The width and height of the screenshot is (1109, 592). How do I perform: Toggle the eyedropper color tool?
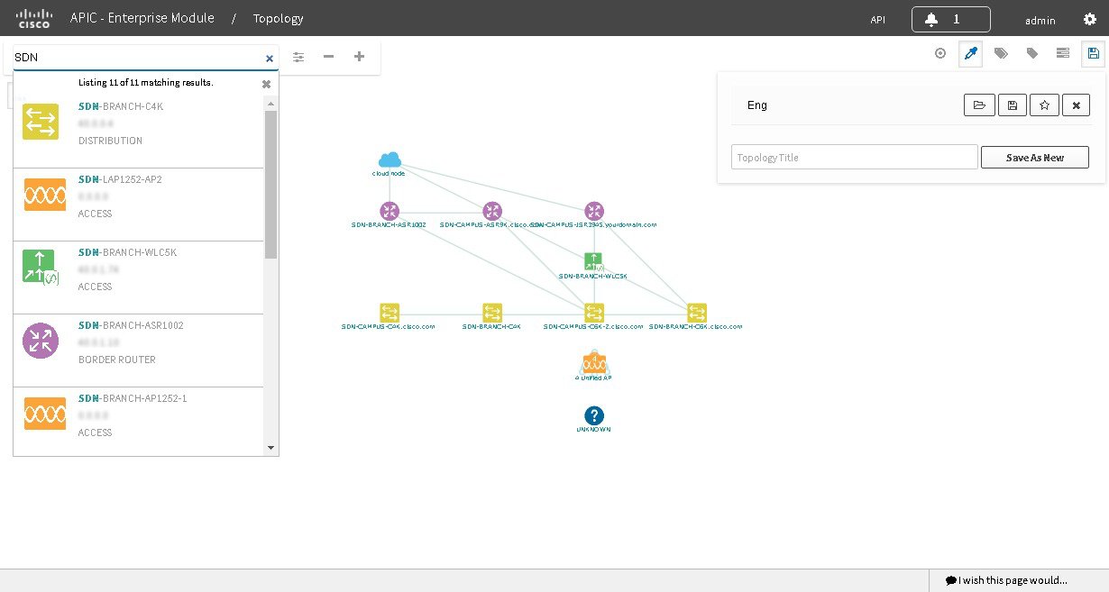point(971,54)
